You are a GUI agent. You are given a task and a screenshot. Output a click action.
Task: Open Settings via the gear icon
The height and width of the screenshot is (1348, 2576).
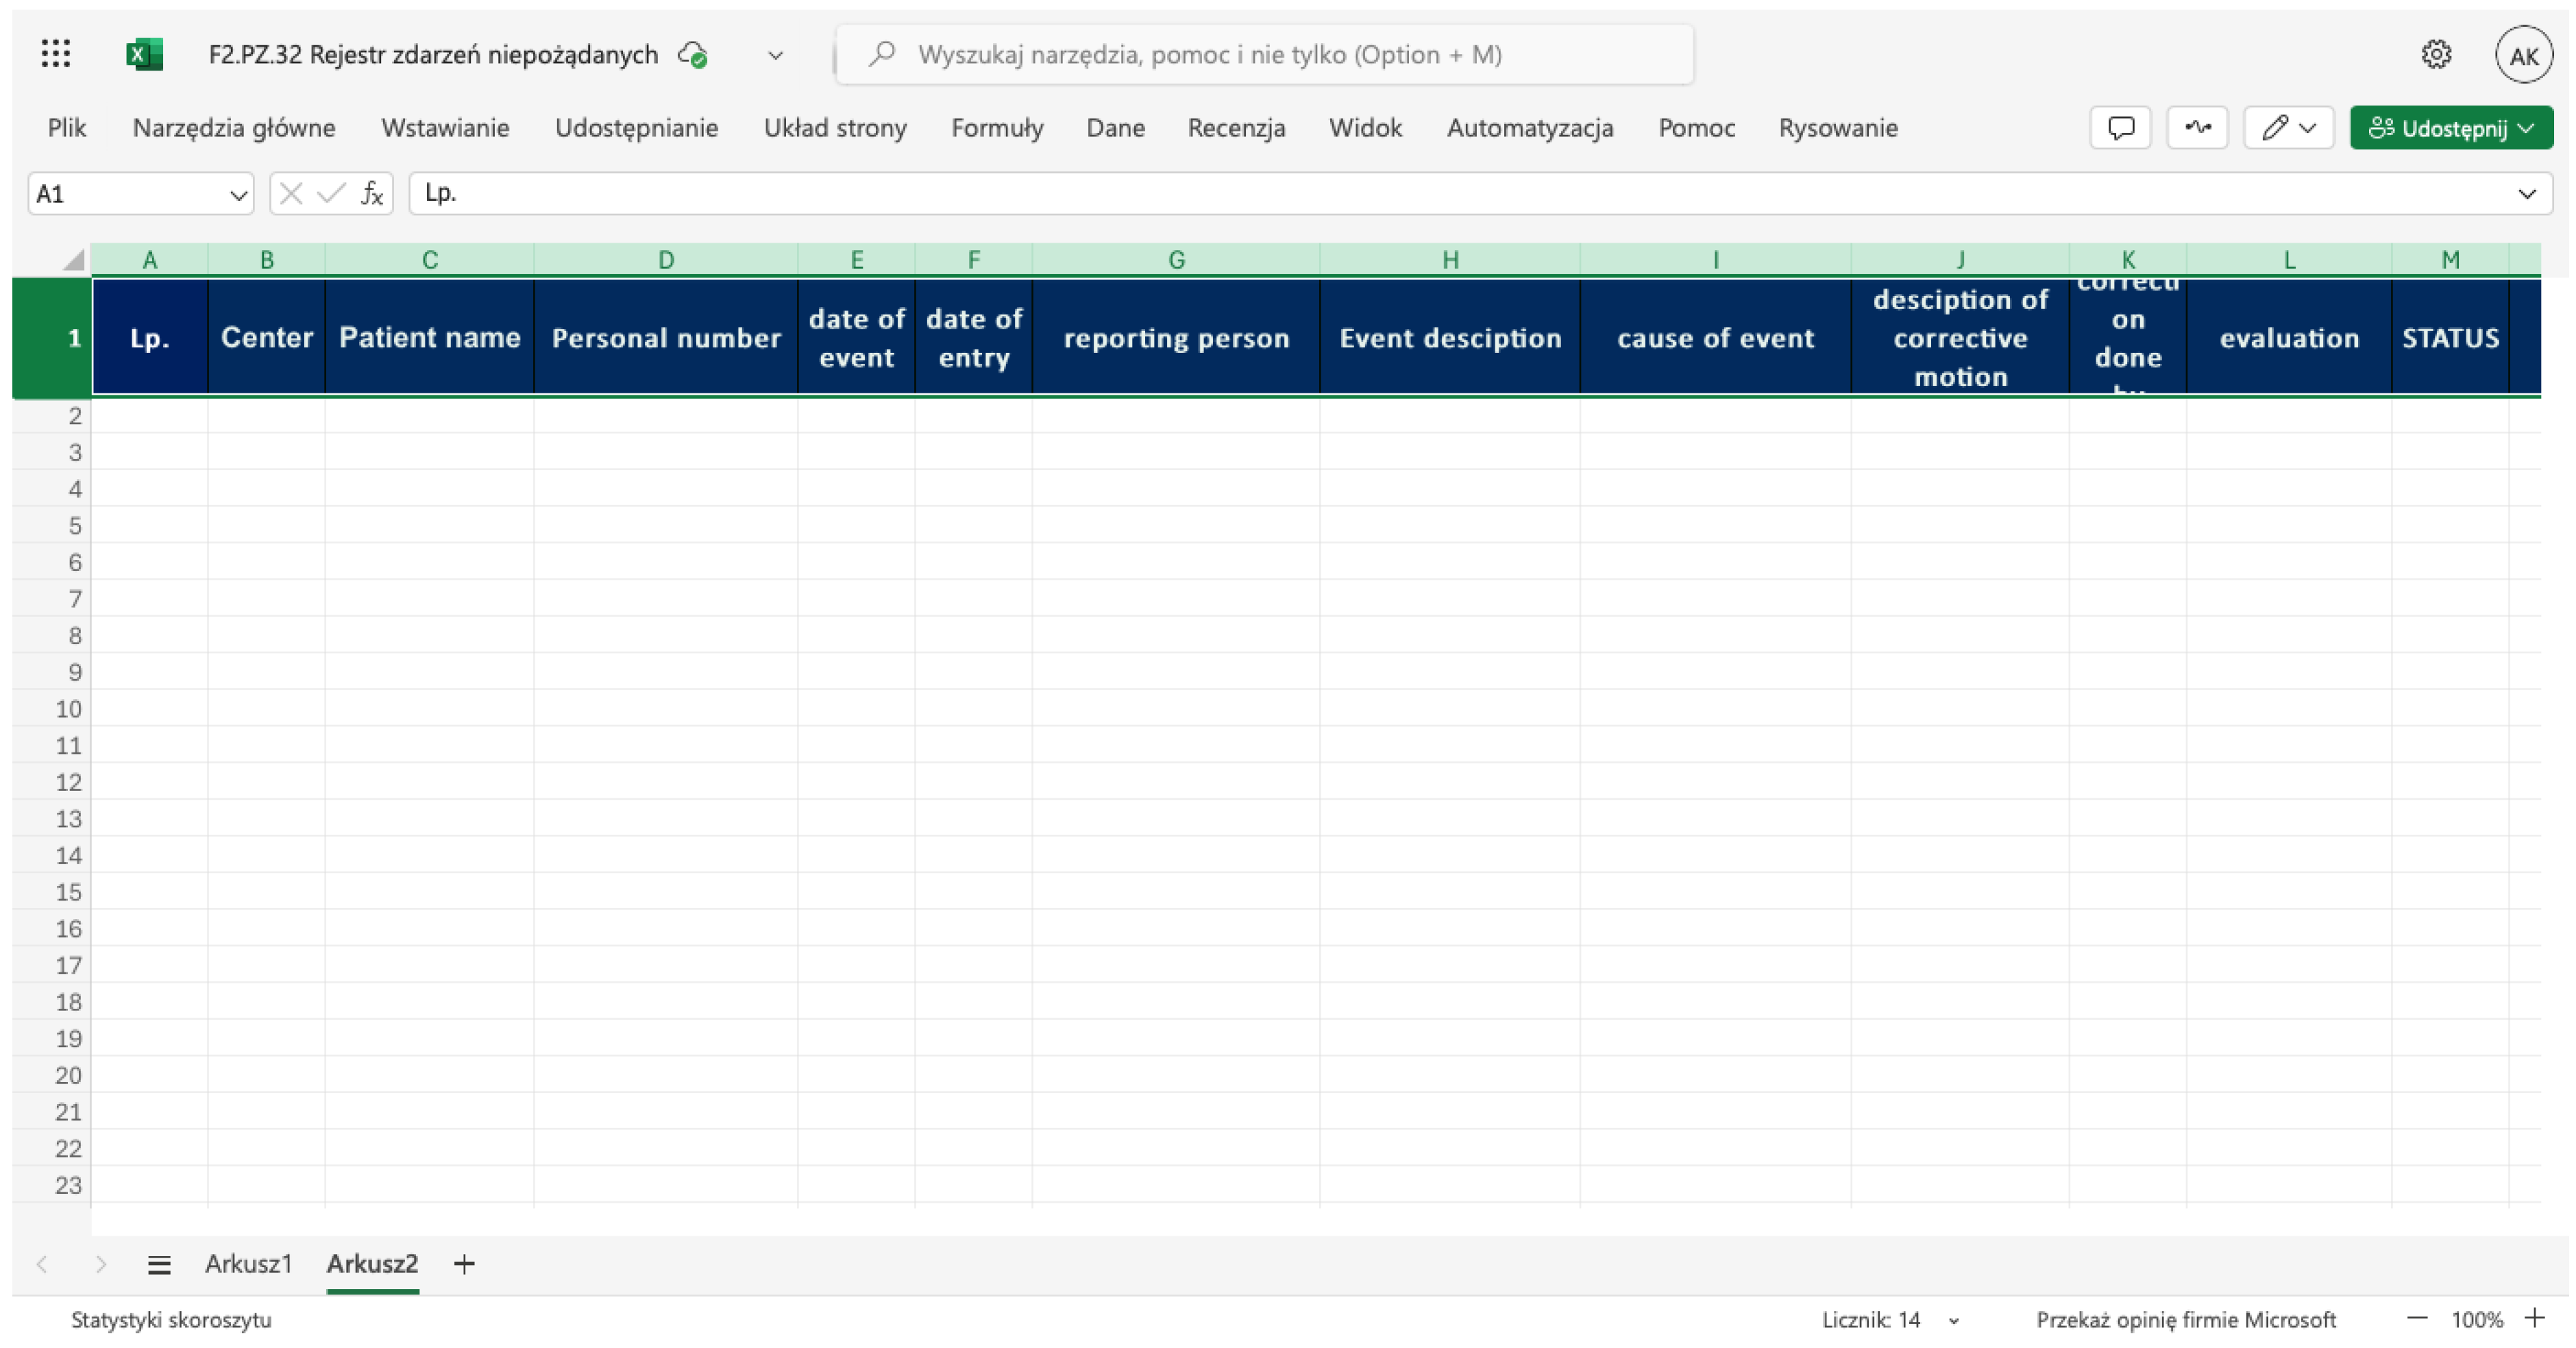[x=2437, y=55]
